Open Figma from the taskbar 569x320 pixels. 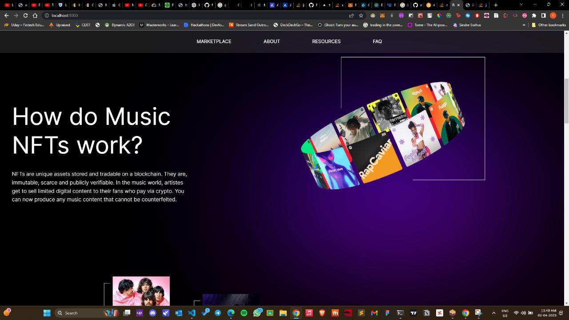[387, 313]
